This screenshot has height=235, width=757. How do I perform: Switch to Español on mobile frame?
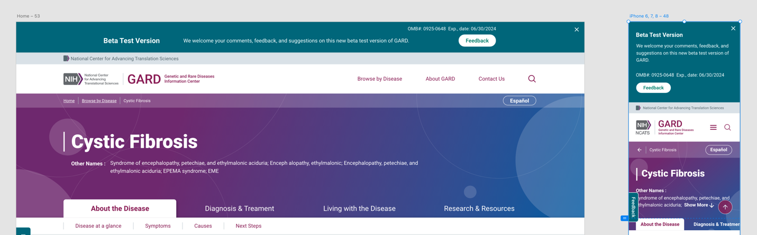pyautogui.click(x=718, y=150)
